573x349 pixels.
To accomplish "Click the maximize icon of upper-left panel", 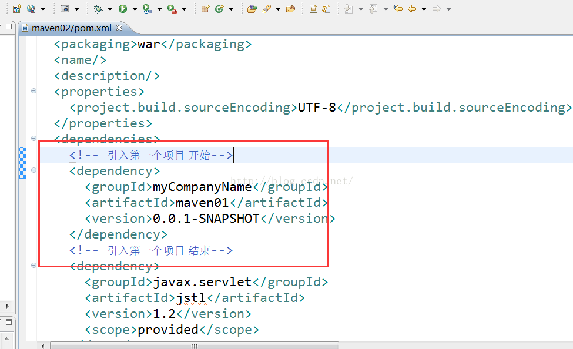I will tap(9, 26).
